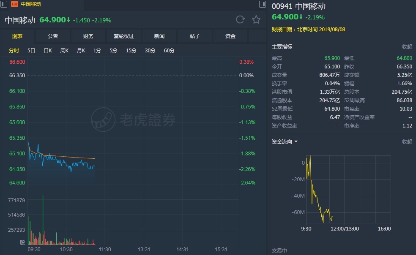Switch chart to 5分 interval
The height and width of the screenshot is (255, 416).
click(x=113, y=50)
